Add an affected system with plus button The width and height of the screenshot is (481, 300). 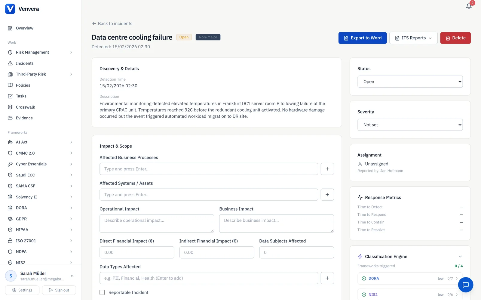[x=327, y=195]
